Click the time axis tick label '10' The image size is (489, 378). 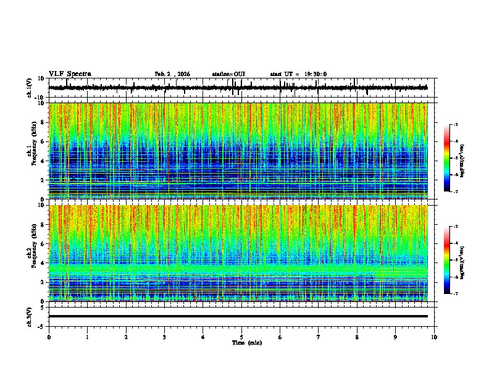point(434,337)
